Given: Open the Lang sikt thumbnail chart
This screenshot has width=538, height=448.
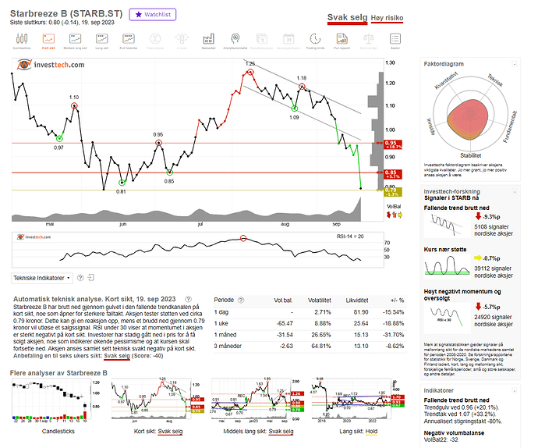Looking at the screenshot, I should [358, 399].
